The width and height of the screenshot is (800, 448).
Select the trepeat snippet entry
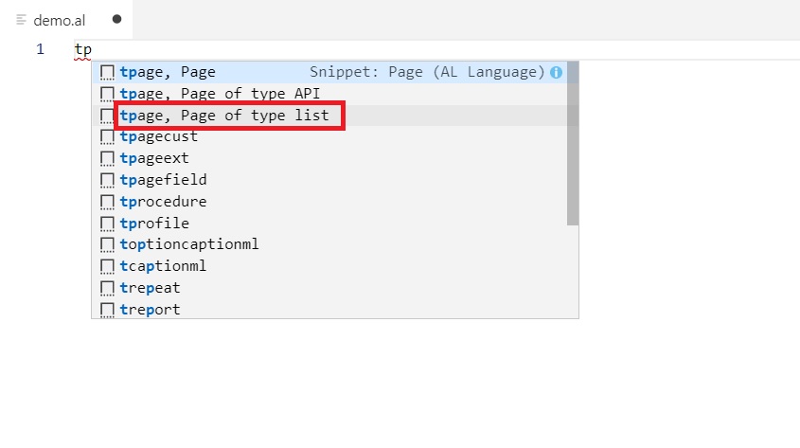coord(150,288)
